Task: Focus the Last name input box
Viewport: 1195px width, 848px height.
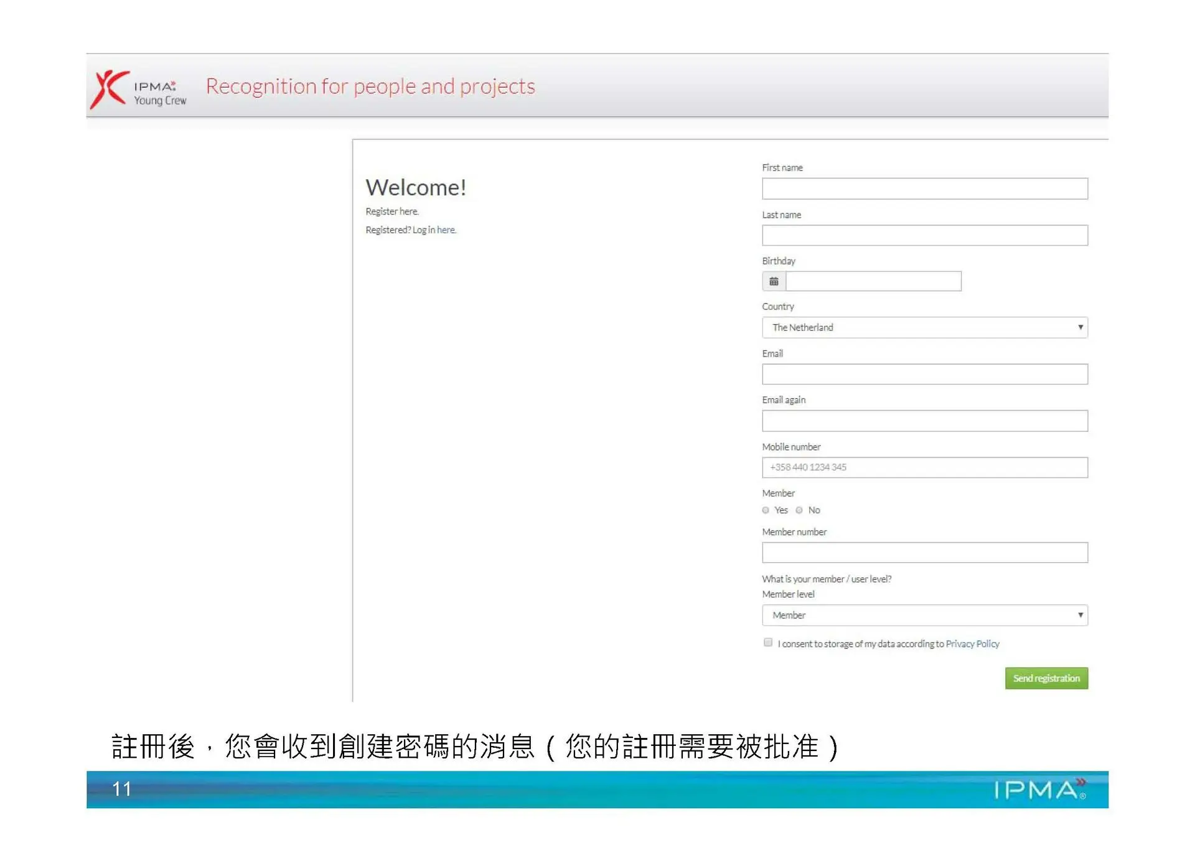Action: (924, 235)
